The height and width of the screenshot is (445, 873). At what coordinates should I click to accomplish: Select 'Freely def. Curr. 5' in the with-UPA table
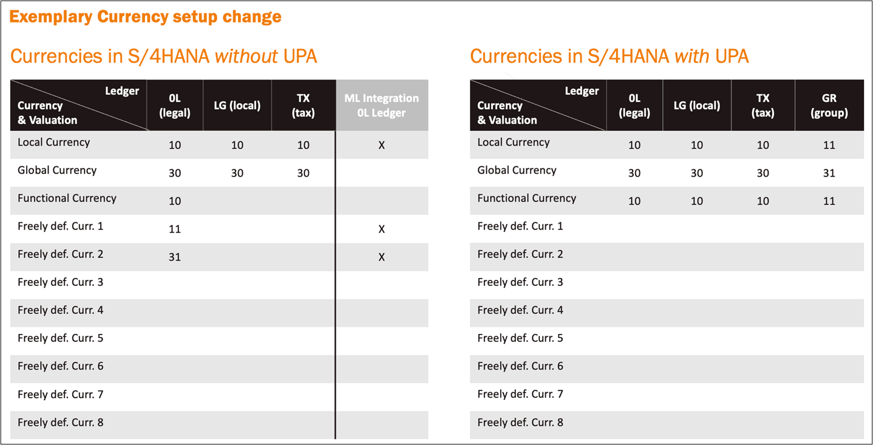click(520, 338)
